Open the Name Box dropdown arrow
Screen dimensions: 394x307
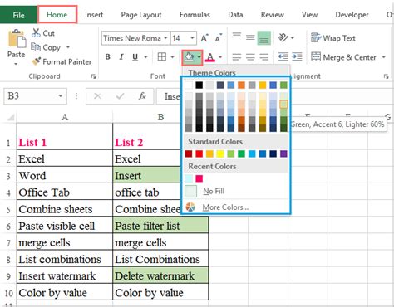pyautogui.click(x=60, y=96)
